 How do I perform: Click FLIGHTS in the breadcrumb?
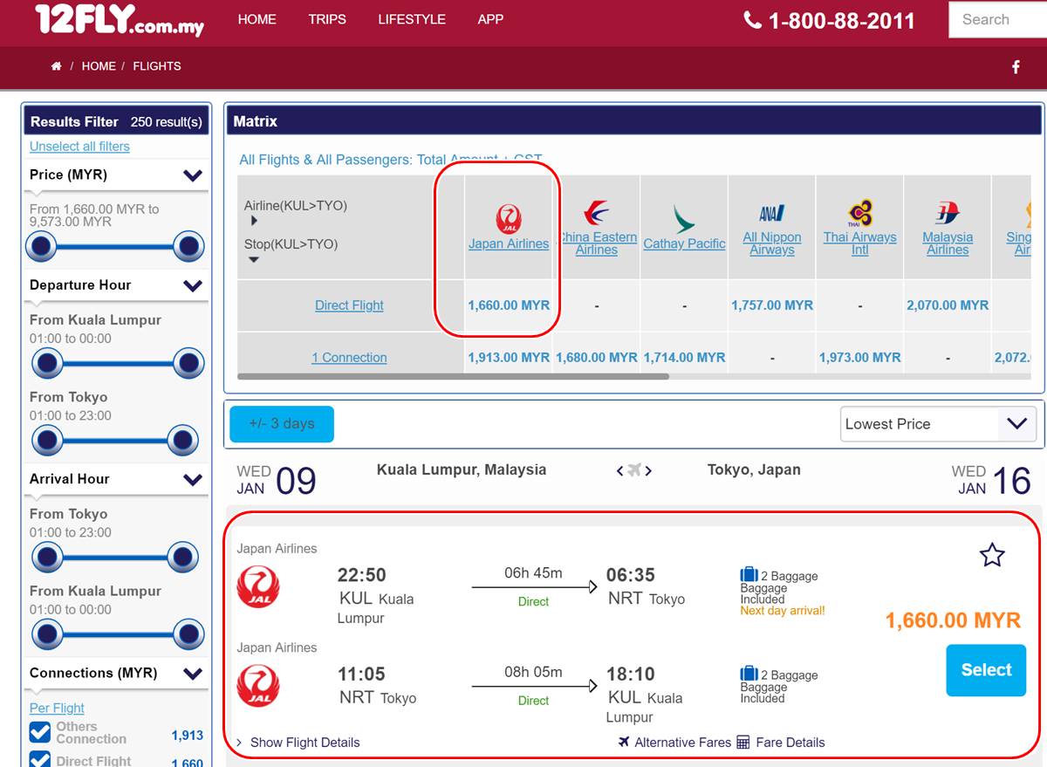pos(157,66)
